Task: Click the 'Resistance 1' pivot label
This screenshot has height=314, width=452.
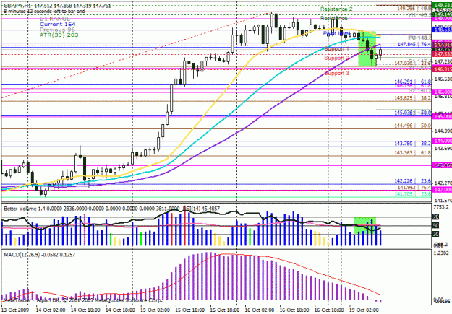Action: click(336, 19)
